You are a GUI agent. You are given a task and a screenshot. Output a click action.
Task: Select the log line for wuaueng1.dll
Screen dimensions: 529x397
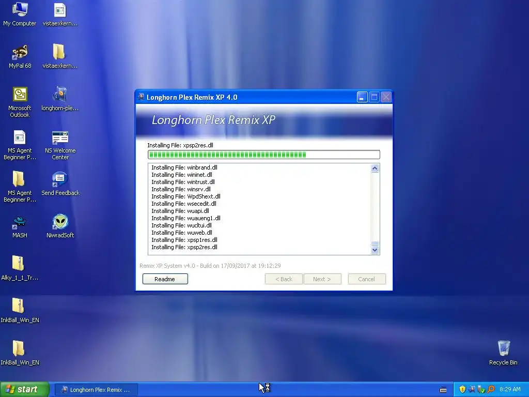coord(186,218)
